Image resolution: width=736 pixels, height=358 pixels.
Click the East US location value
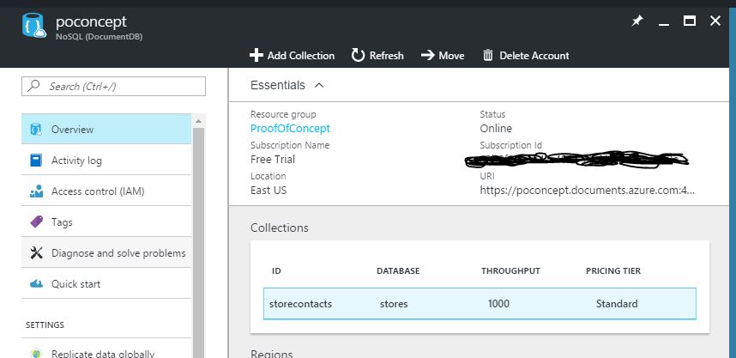click(268, 191)
